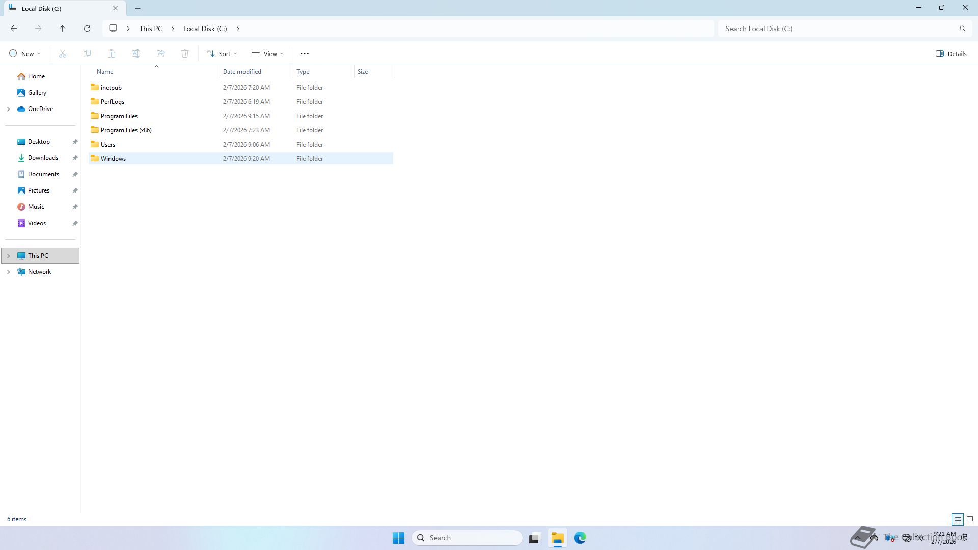The width and height of the screenshot is (978, 550).
Task: Open the See more ellipsis menu
Action: point(305,53)
